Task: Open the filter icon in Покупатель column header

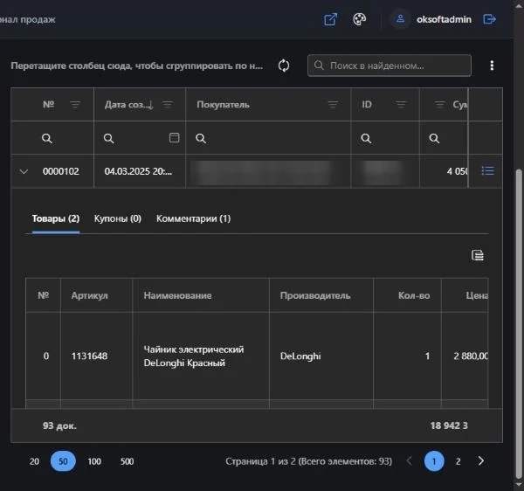Action: (x=333, y=105)
